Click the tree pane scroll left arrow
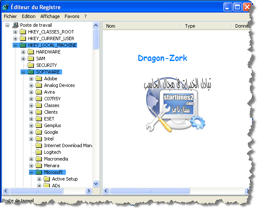This screenshot has height=209, width=257. (6, 191)
